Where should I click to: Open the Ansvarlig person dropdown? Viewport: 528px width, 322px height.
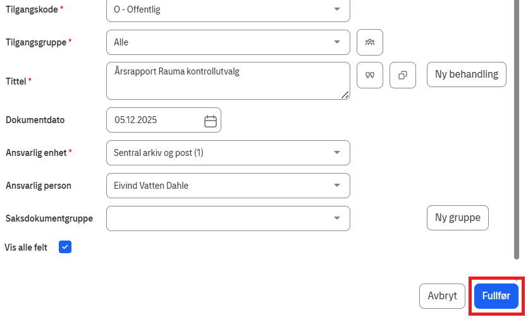336,186
